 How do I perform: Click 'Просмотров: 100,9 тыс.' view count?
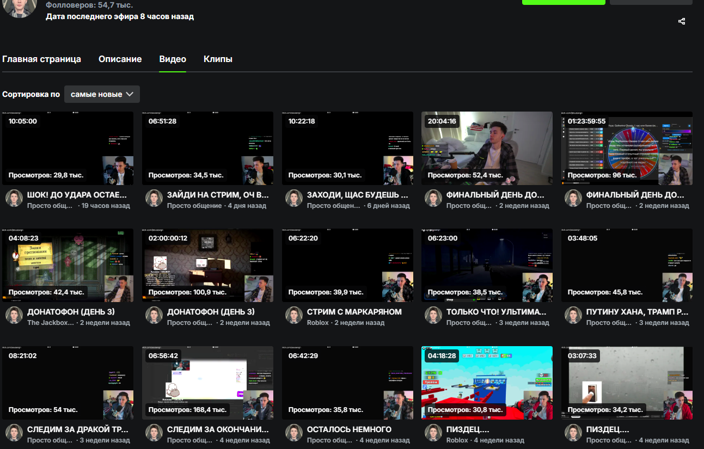187,292
